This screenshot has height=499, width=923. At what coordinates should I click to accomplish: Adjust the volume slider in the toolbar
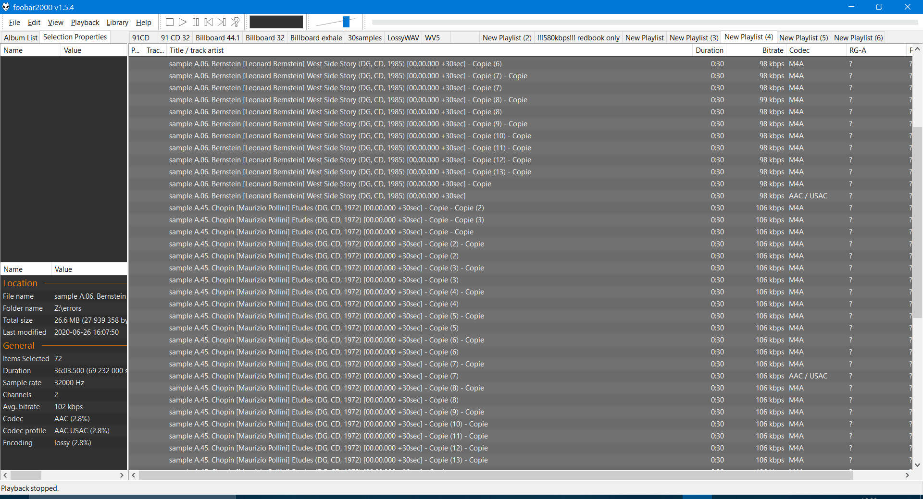[346, 22]
